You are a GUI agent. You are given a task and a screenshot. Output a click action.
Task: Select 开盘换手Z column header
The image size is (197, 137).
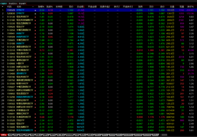click(128, 7)
